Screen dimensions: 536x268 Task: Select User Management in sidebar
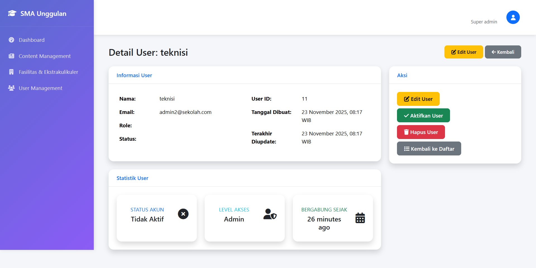click(x=40, y=88)
